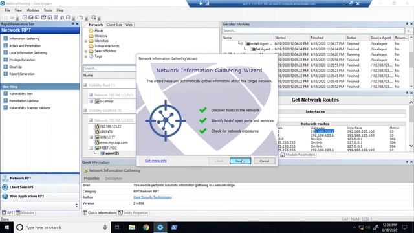The width and height of the screenshot is (414, 233).
Task: Open Remediation Validator icon
Action: pyautogui.click(x=6, y=101)
